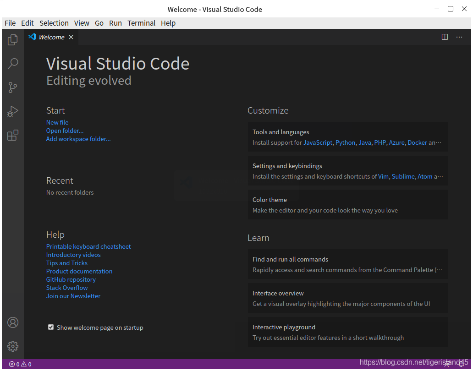Uncheck Show welcome page on startup

[x=51, y=327]
